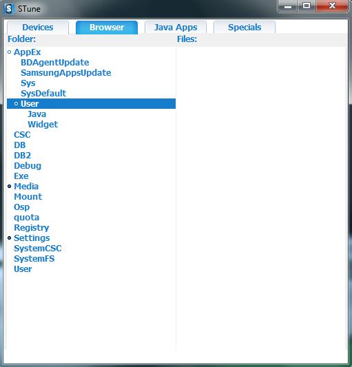Select the highlighted User folder row
Screen dimensions: 352x367
[91, 104]
